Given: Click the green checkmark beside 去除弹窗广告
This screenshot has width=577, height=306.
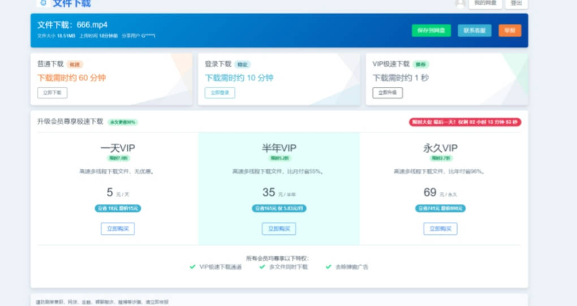Looking at the screenshot, I should tap(329, 266).
